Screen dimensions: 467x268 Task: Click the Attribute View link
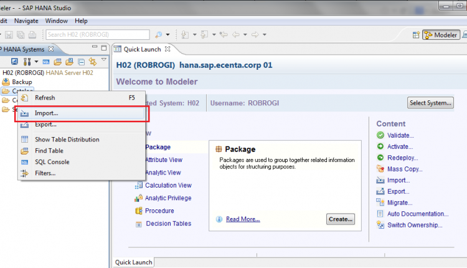164,160
